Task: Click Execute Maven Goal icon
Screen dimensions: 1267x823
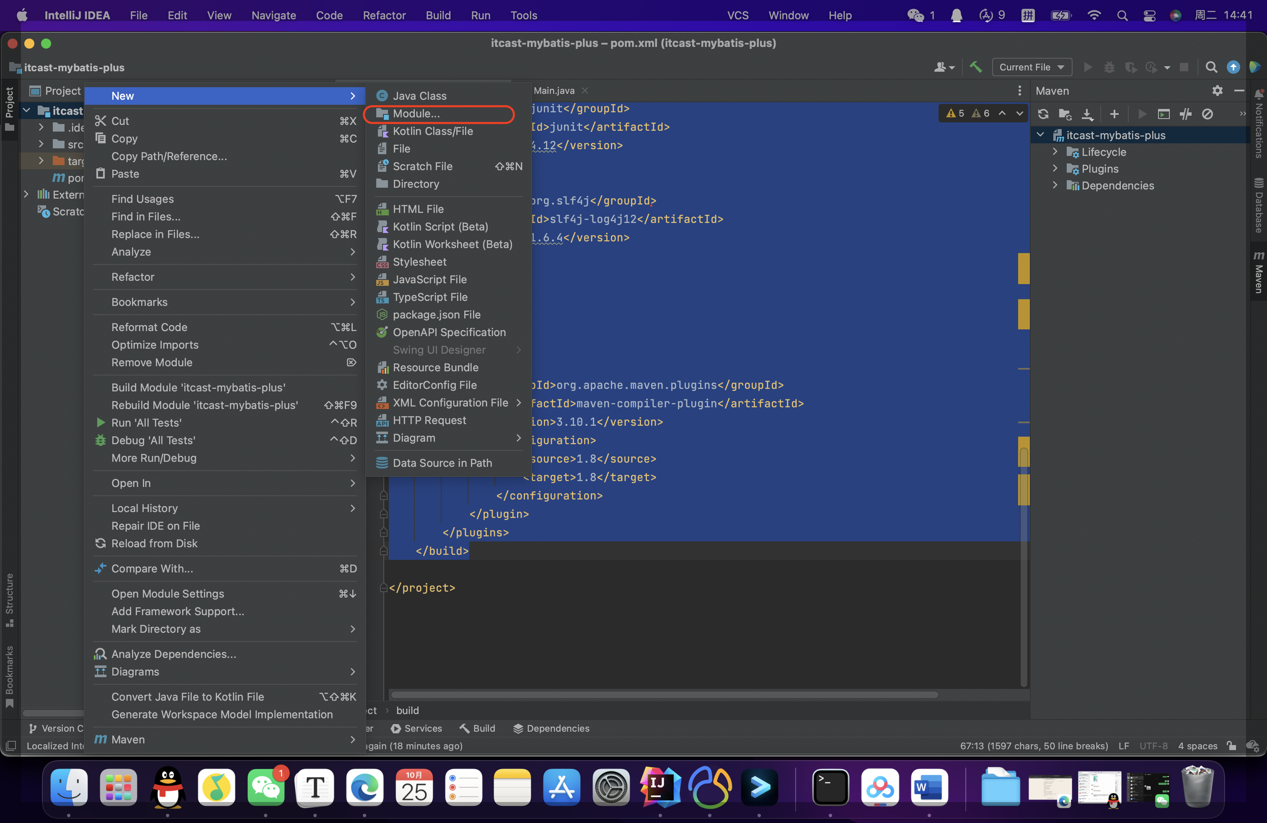Action: [x=1164, y=114]
